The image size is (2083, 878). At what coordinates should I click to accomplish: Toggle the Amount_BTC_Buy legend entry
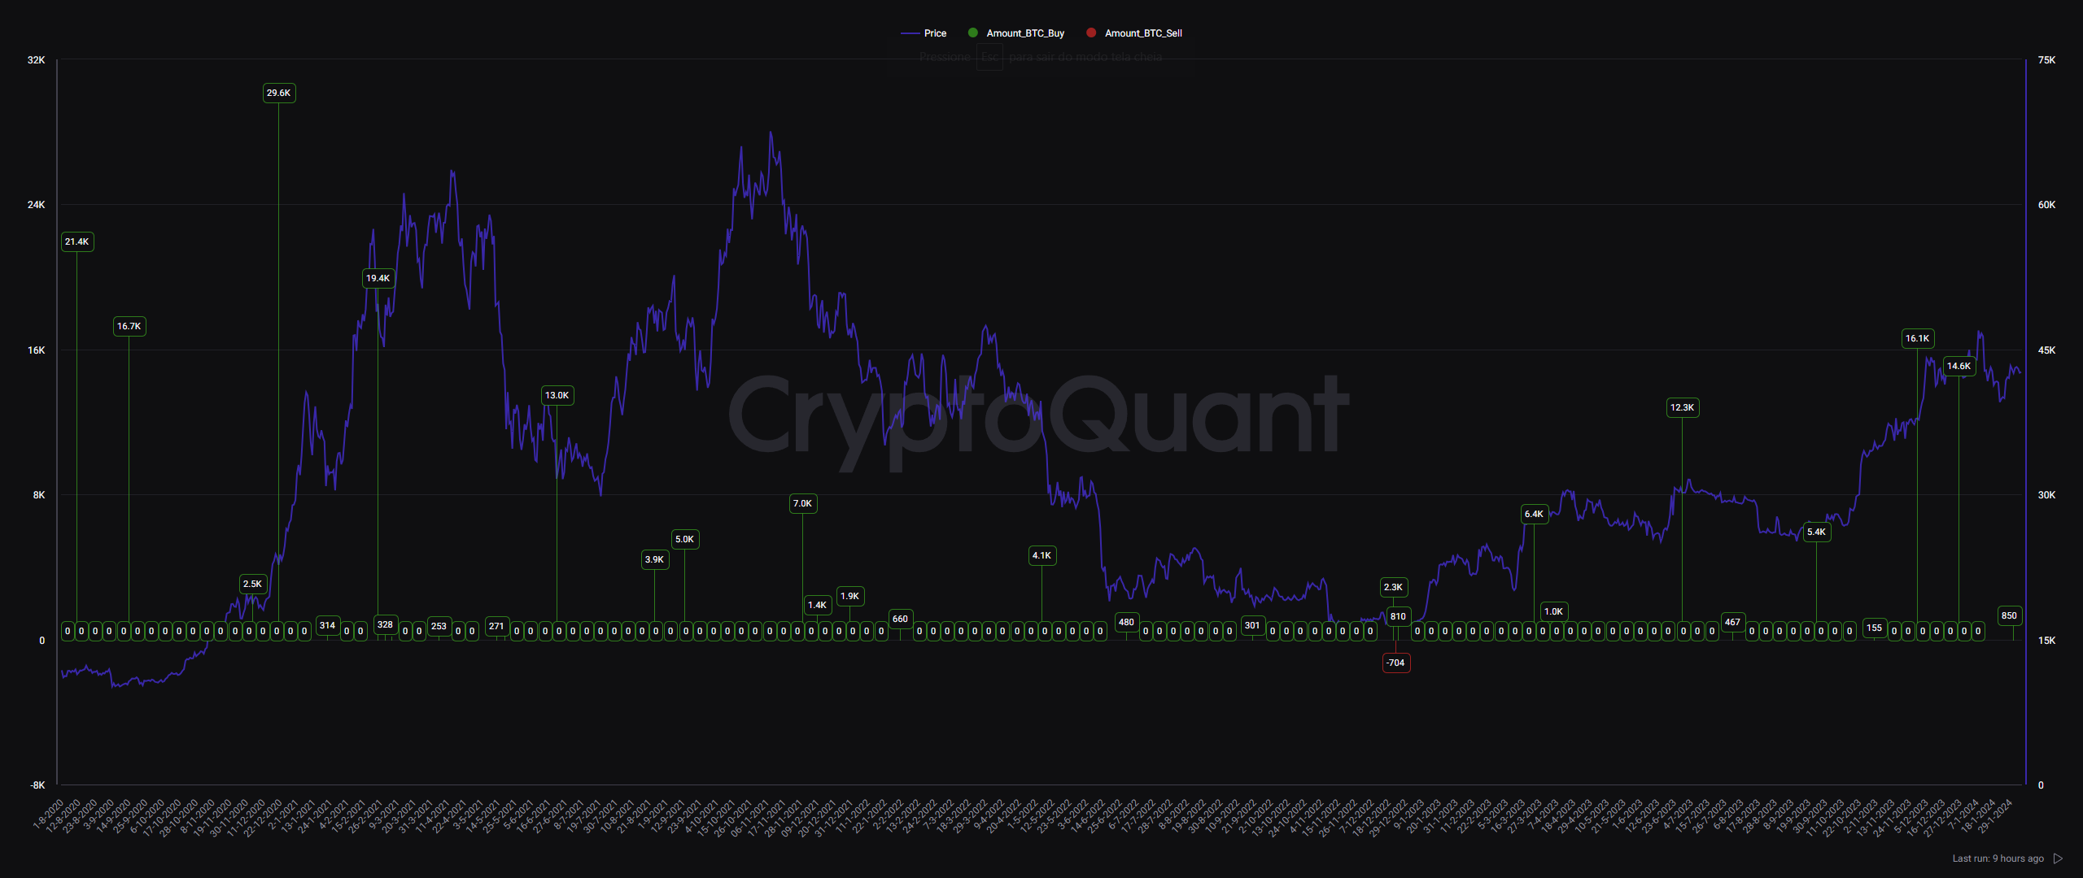coord(1016,33)
